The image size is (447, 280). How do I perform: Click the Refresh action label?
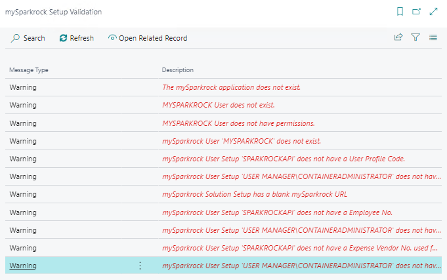pyautogui.click(x=82, y=38)
